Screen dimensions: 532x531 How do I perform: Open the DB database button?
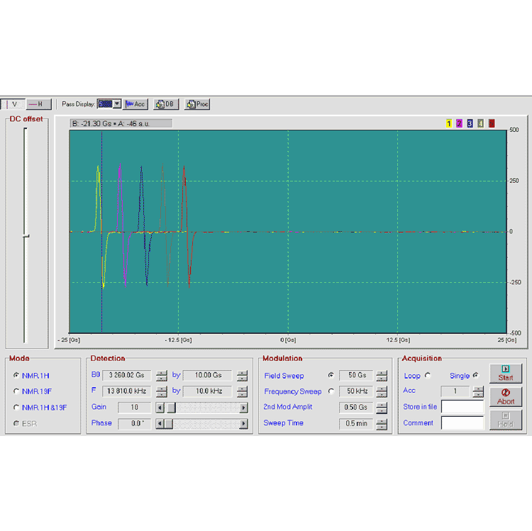pyautogui.click(x=166, y=104)
